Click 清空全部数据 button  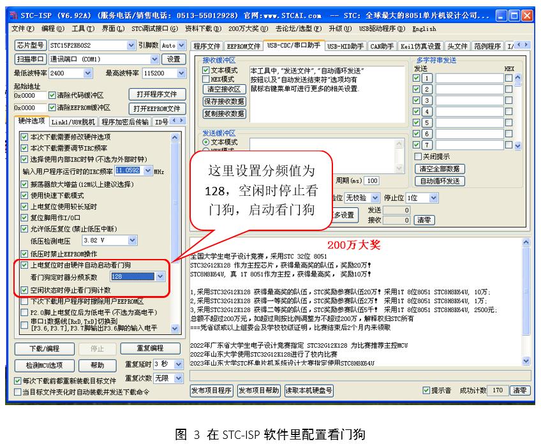440,168
